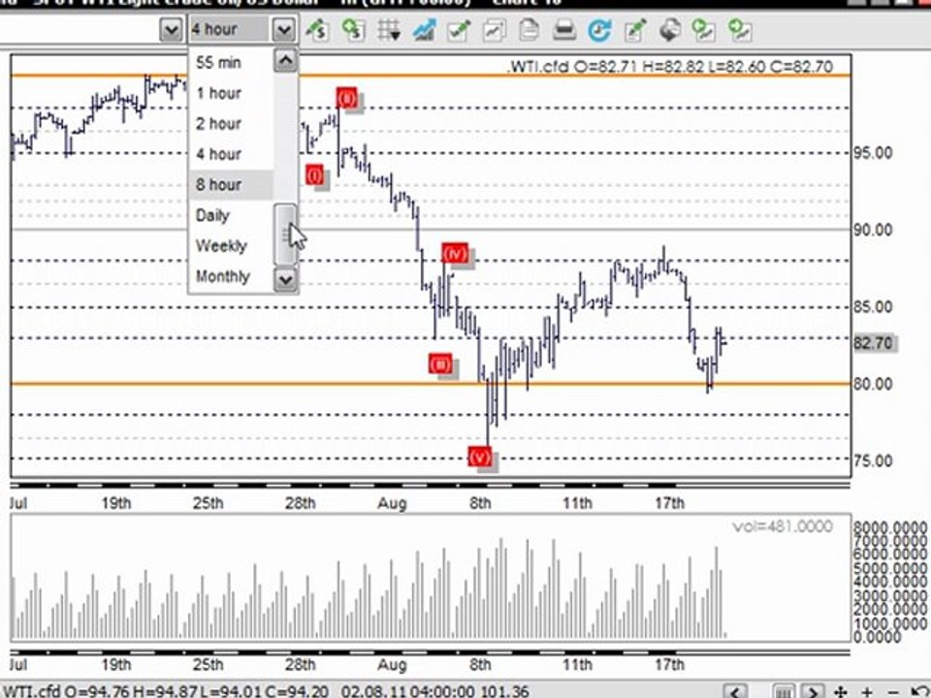Image resolution: width=931 pixels, height=698 pixels.
Task: Select 55 min from the timeframe list
Action: 231,62
